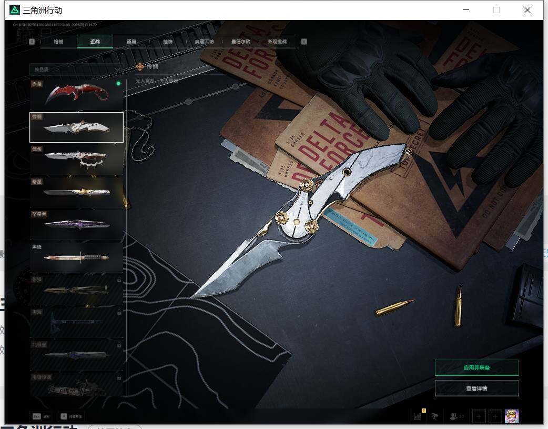Click the lock icon on the 电锯惊魂 skin

[x=119, y=377]
